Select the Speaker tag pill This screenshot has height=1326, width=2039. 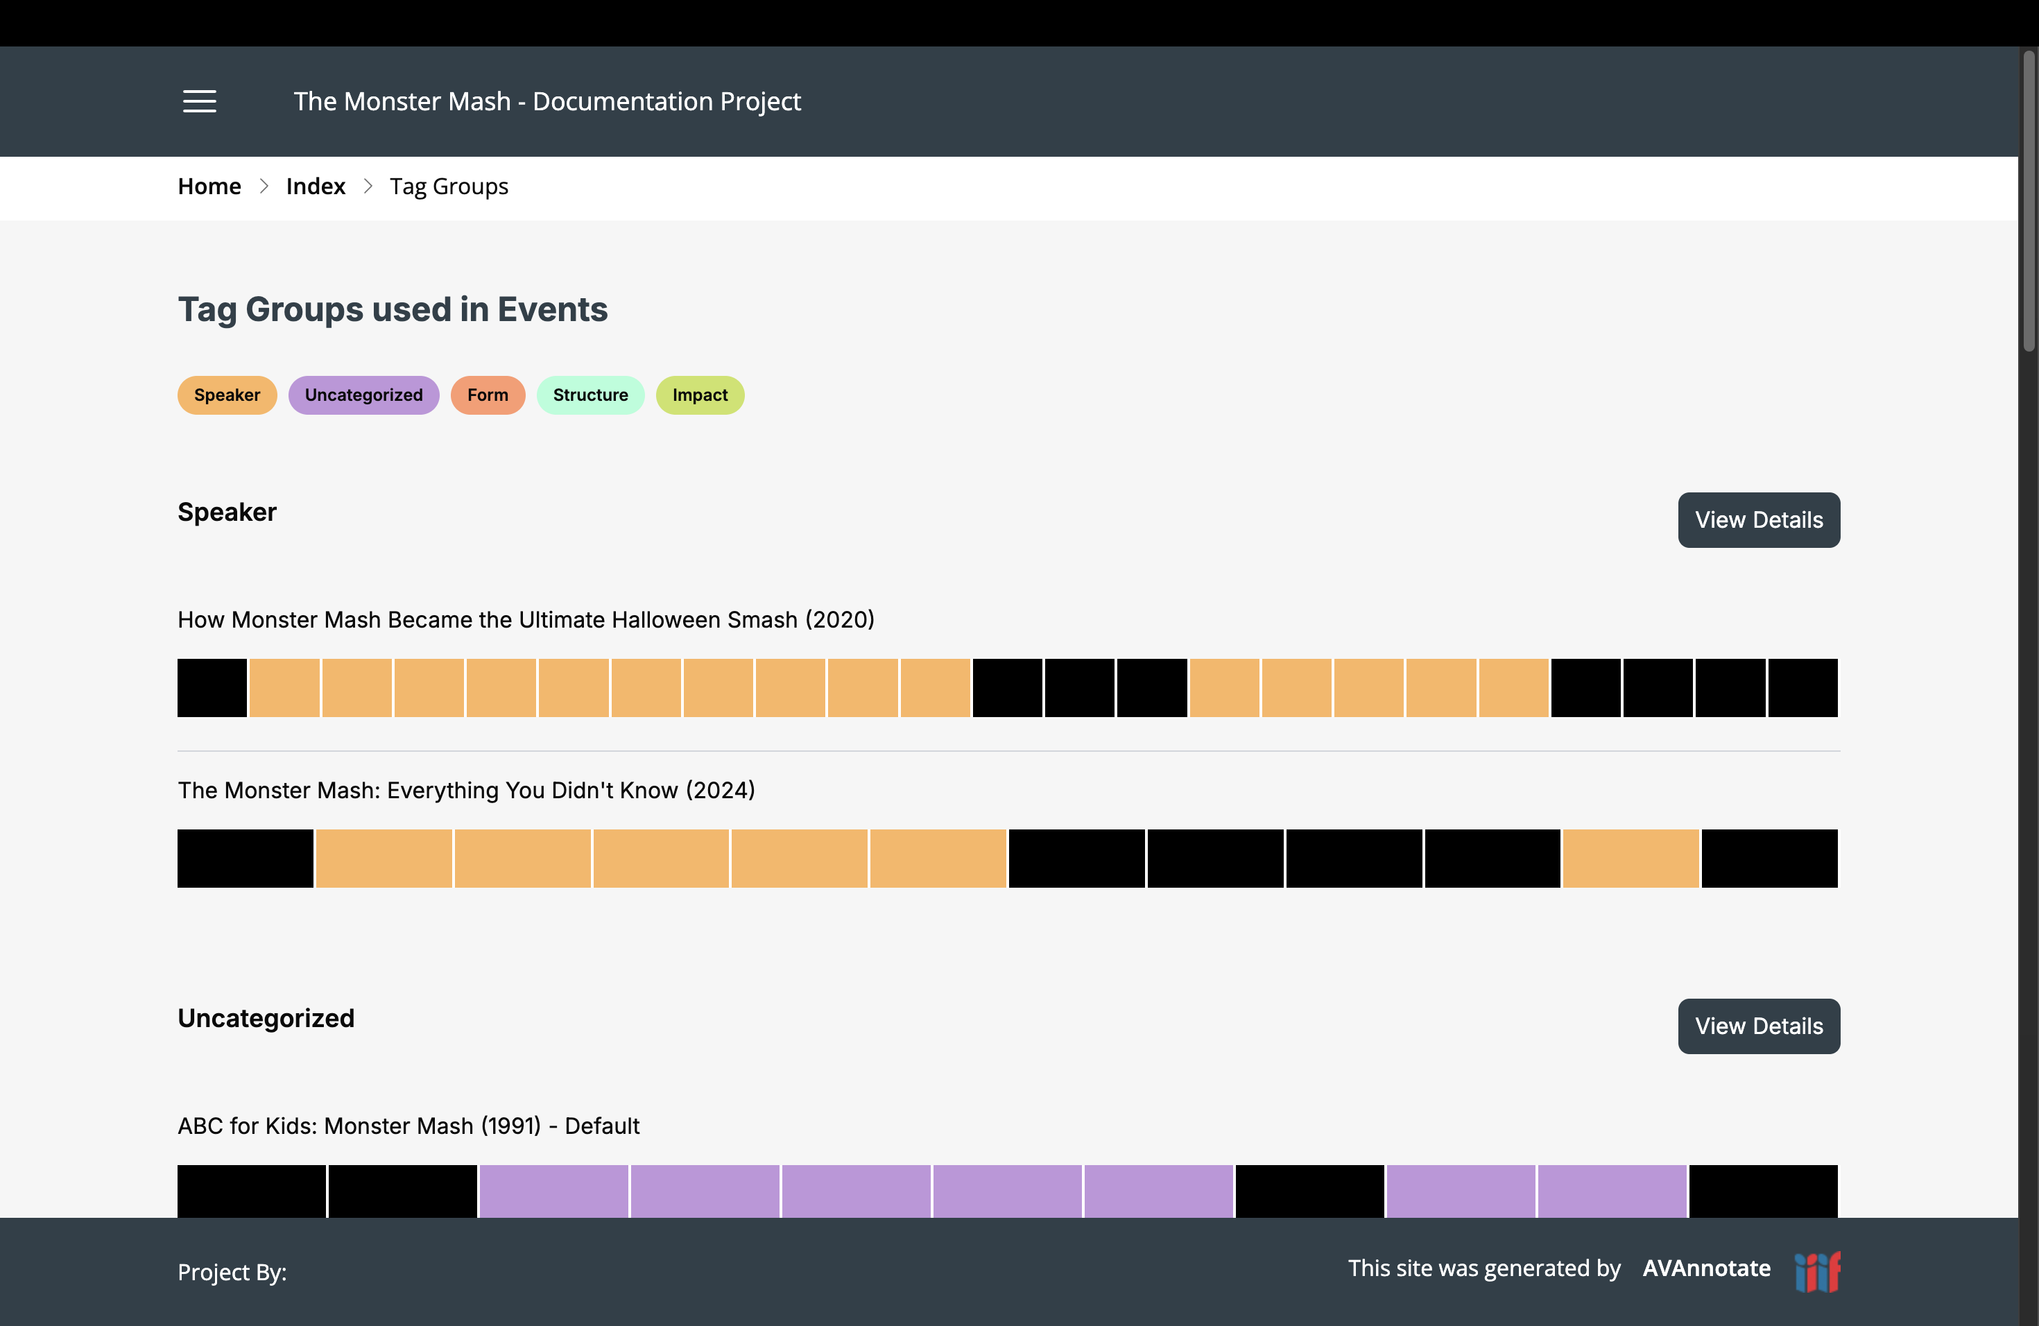[x=227, y=395]
